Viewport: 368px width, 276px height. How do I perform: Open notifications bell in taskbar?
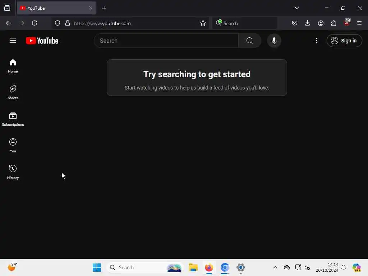tap(344, 267)
